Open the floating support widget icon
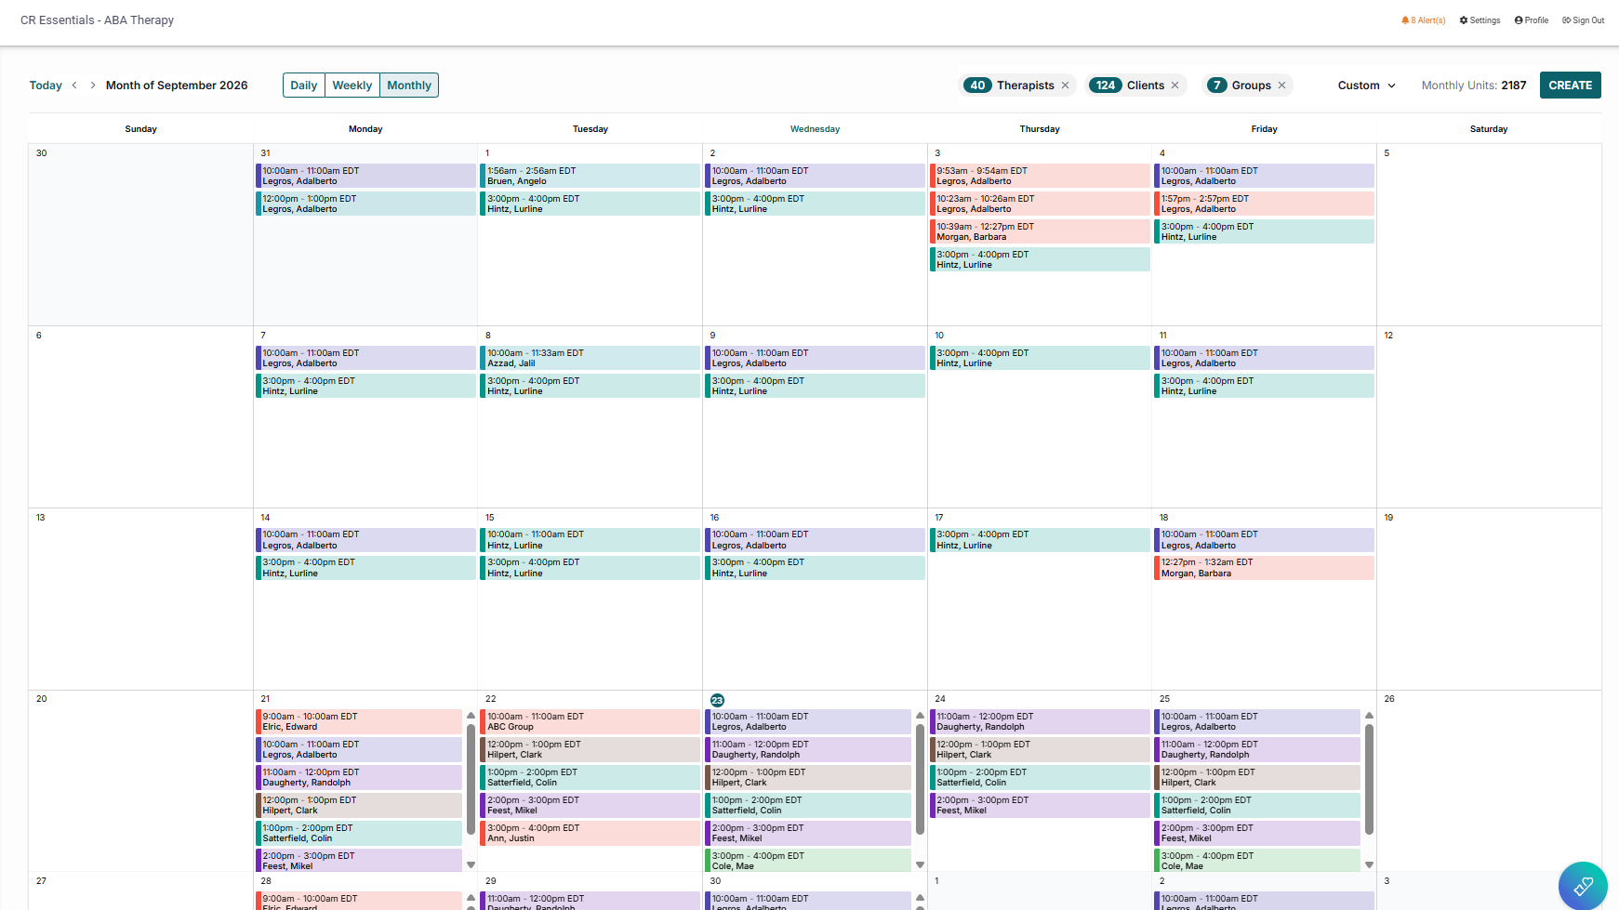Screen dimensions: 1619x910 [x=1583, y=886]
